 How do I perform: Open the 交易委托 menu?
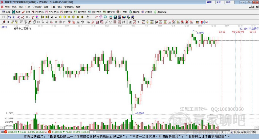click(68, 7)
